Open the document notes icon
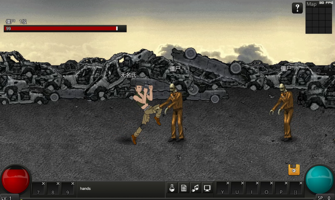 coord(184,188)
